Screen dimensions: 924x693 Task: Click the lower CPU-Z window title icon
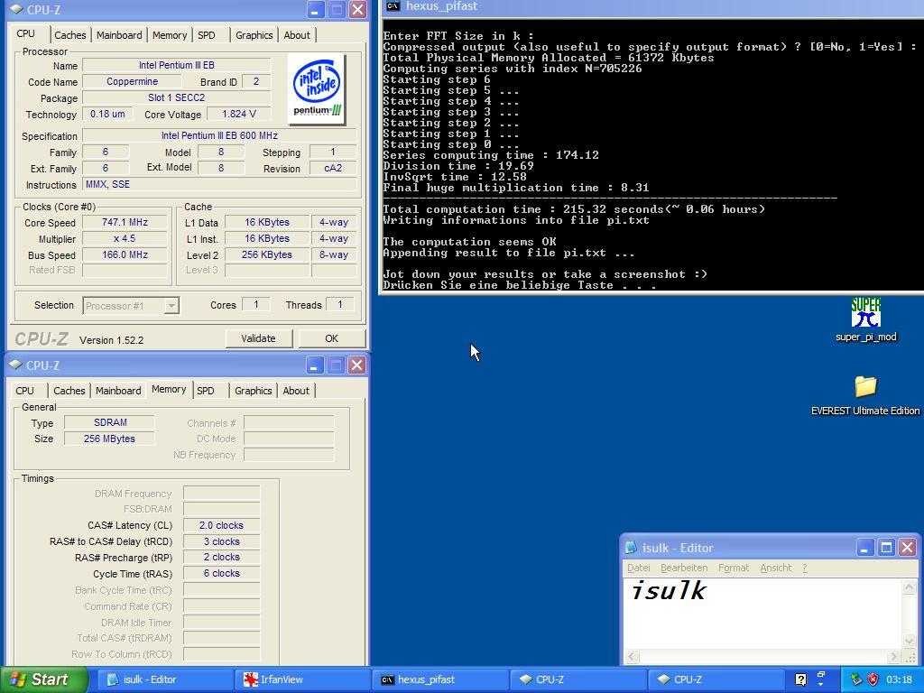[x=16, y=365]
